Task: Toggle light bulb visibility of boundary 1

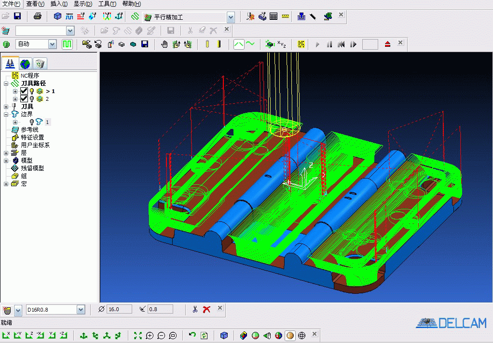Action: click(x=32, y=122)
